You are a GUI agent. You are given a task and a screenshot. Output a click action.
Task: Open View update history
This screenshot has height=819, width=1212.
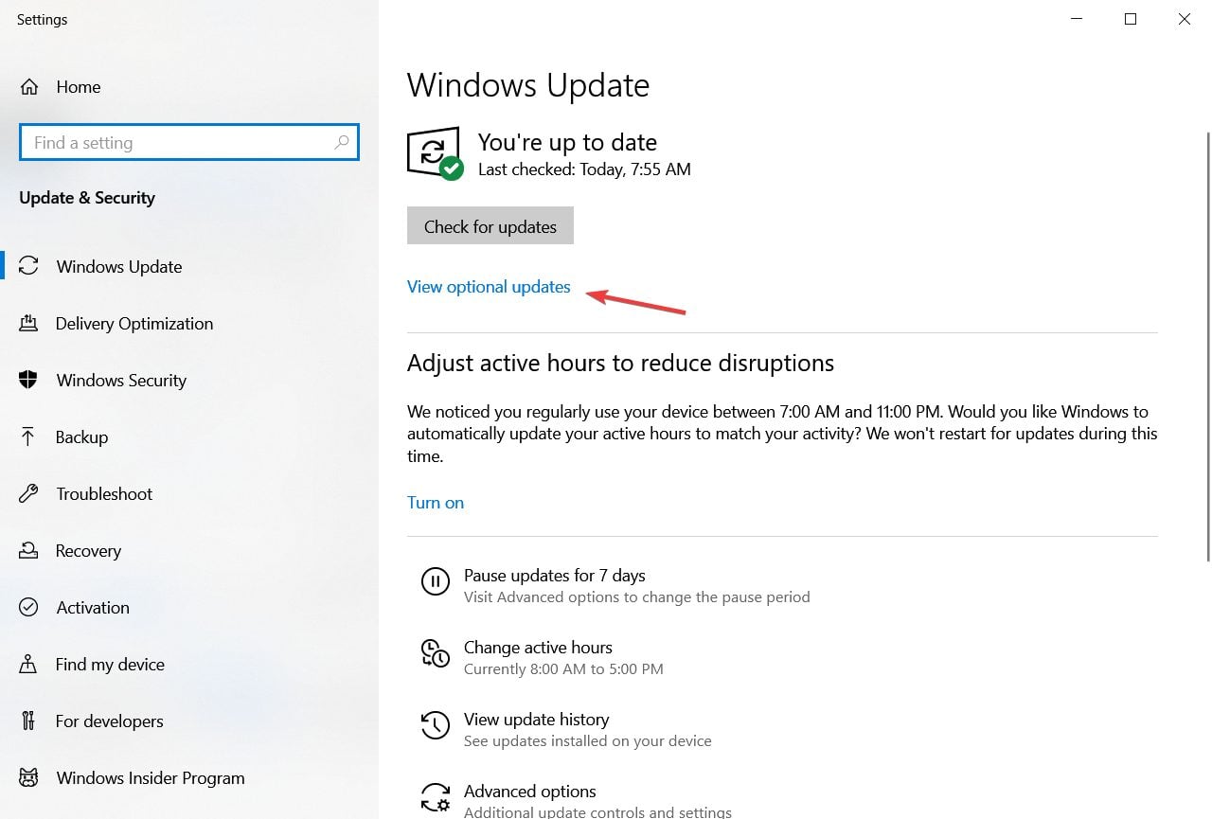(536, 719)
